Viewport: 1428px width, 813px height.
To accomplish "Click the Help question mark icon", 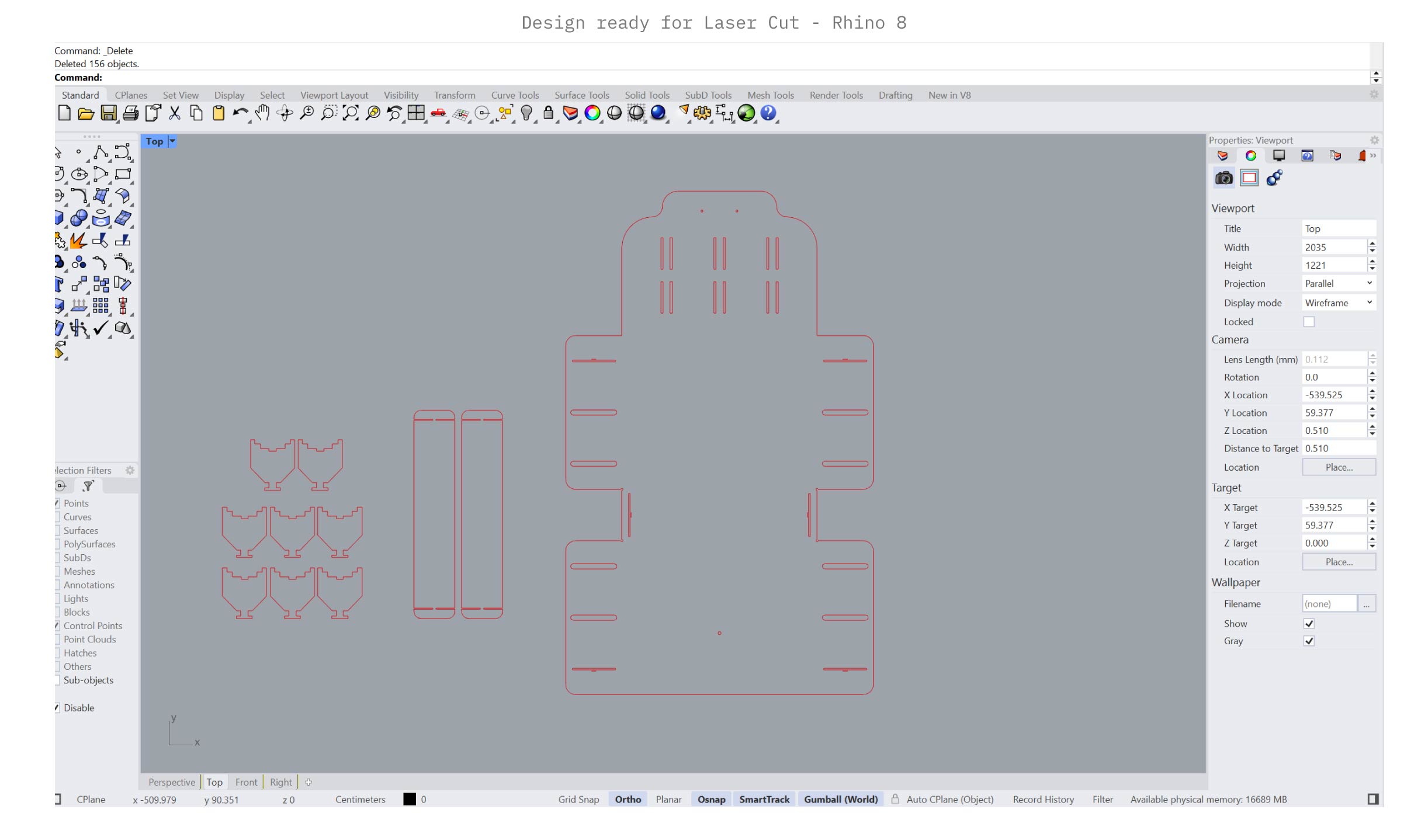I will tap(768, 113).
